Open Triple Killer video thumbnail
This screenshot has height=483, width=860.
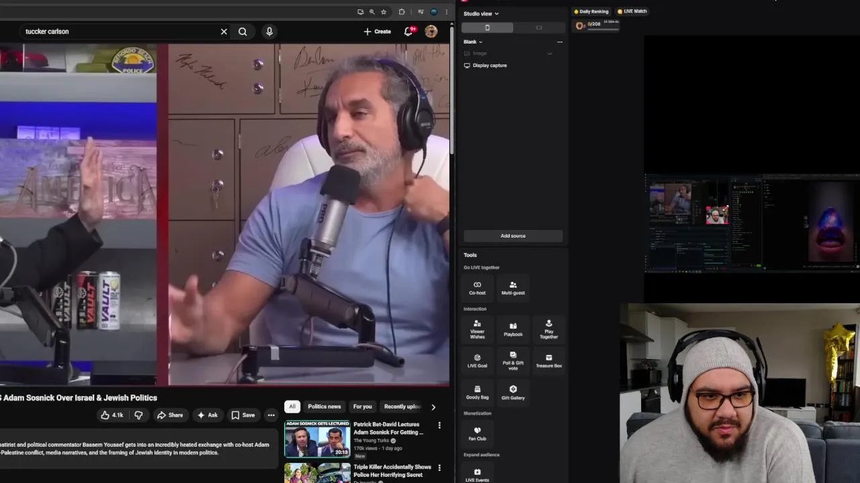pyautogui.click(x=317, y=473)
